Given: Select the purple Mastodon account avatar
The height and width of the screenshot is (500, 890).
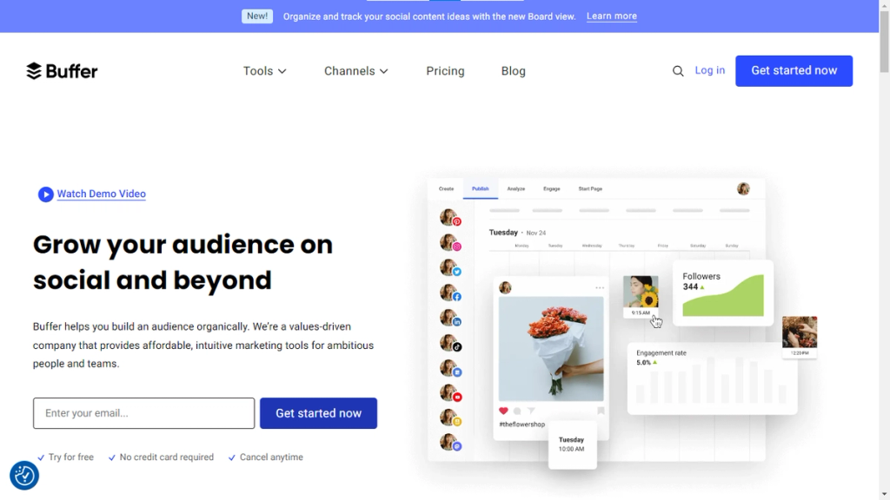Looking at the screenshot, I should coord(450,443).
